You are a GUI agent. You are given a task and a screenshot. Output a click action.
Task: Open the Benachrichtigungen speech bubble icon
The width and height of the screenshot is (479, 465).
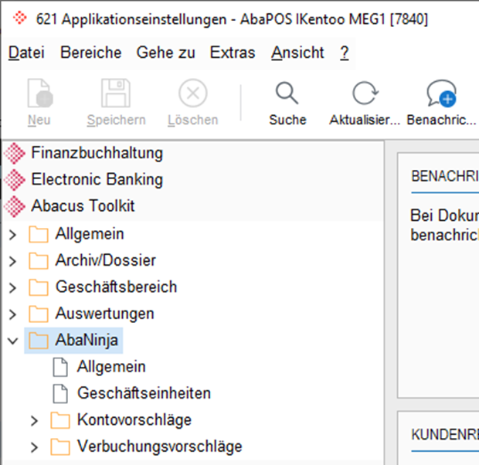441,95
